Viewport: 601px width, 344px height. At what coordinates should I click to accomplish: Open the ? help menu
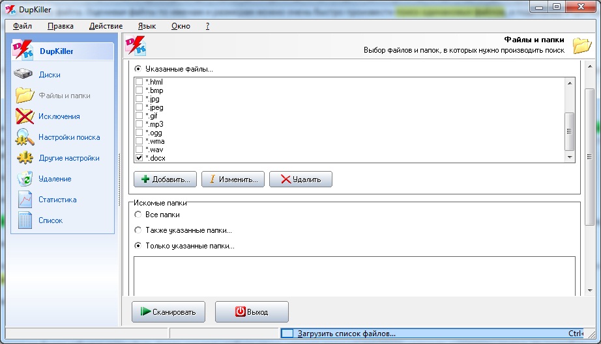(x=207, y=26)
